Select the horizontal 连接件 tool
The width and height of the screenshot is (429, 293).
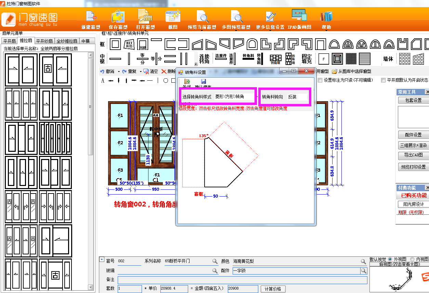pyautogui.click(x=221, y=56)
